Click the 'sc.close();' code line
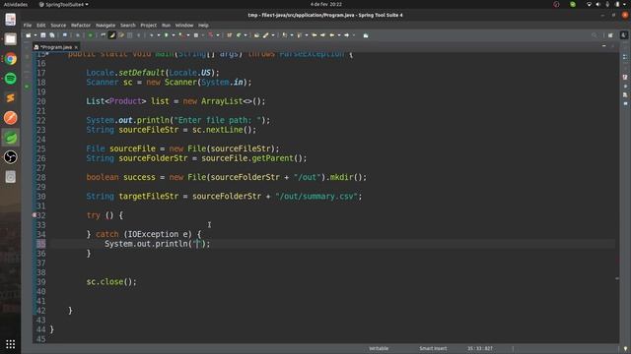This screenshot has height=354, width=631. pos(111,282)
